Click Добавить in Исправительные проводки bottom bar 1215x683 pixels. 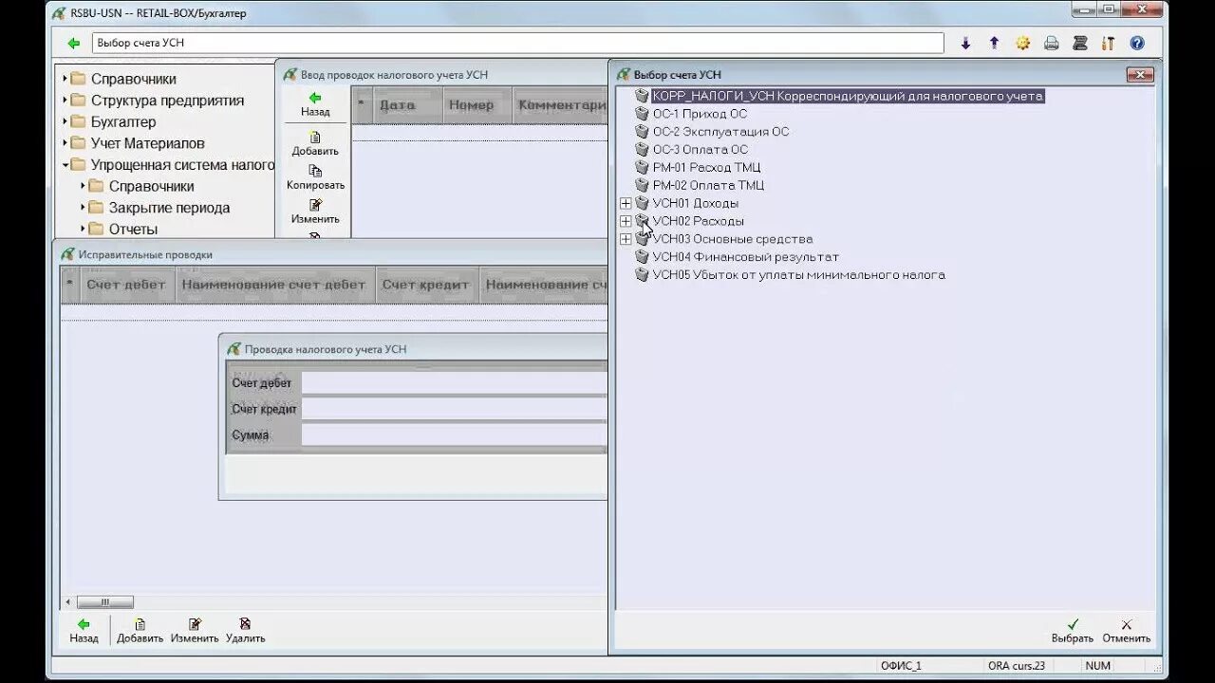(x=140, y=631)
